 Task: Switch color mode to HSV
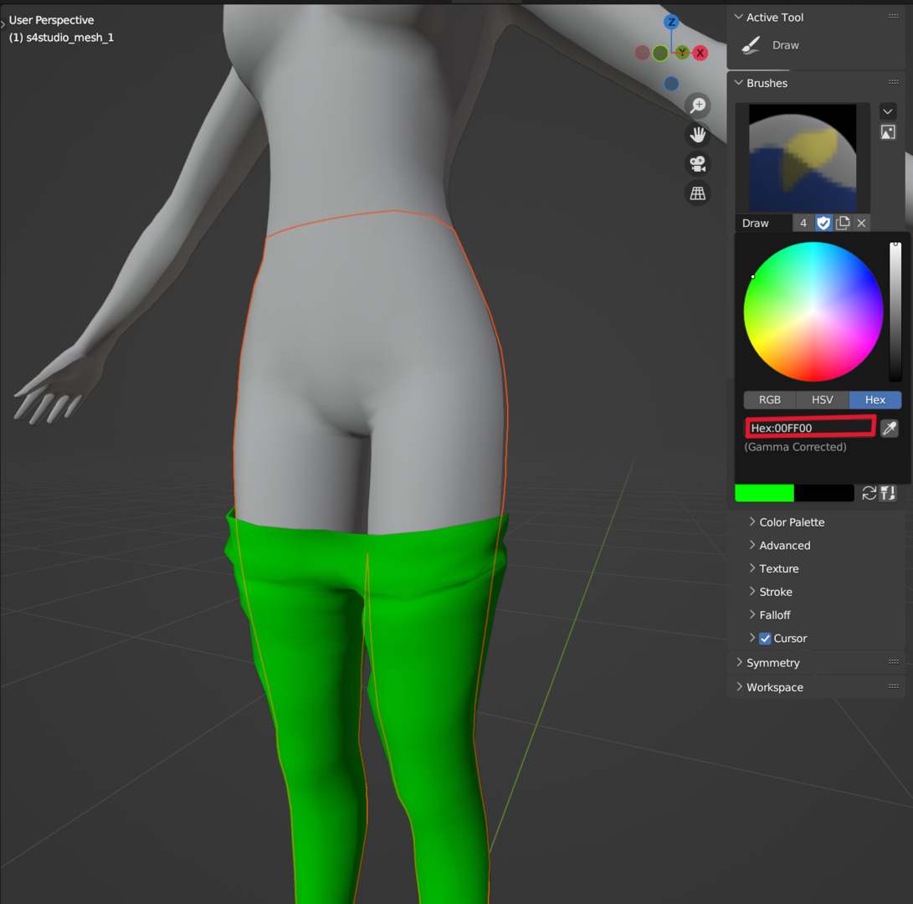[822, 399]
